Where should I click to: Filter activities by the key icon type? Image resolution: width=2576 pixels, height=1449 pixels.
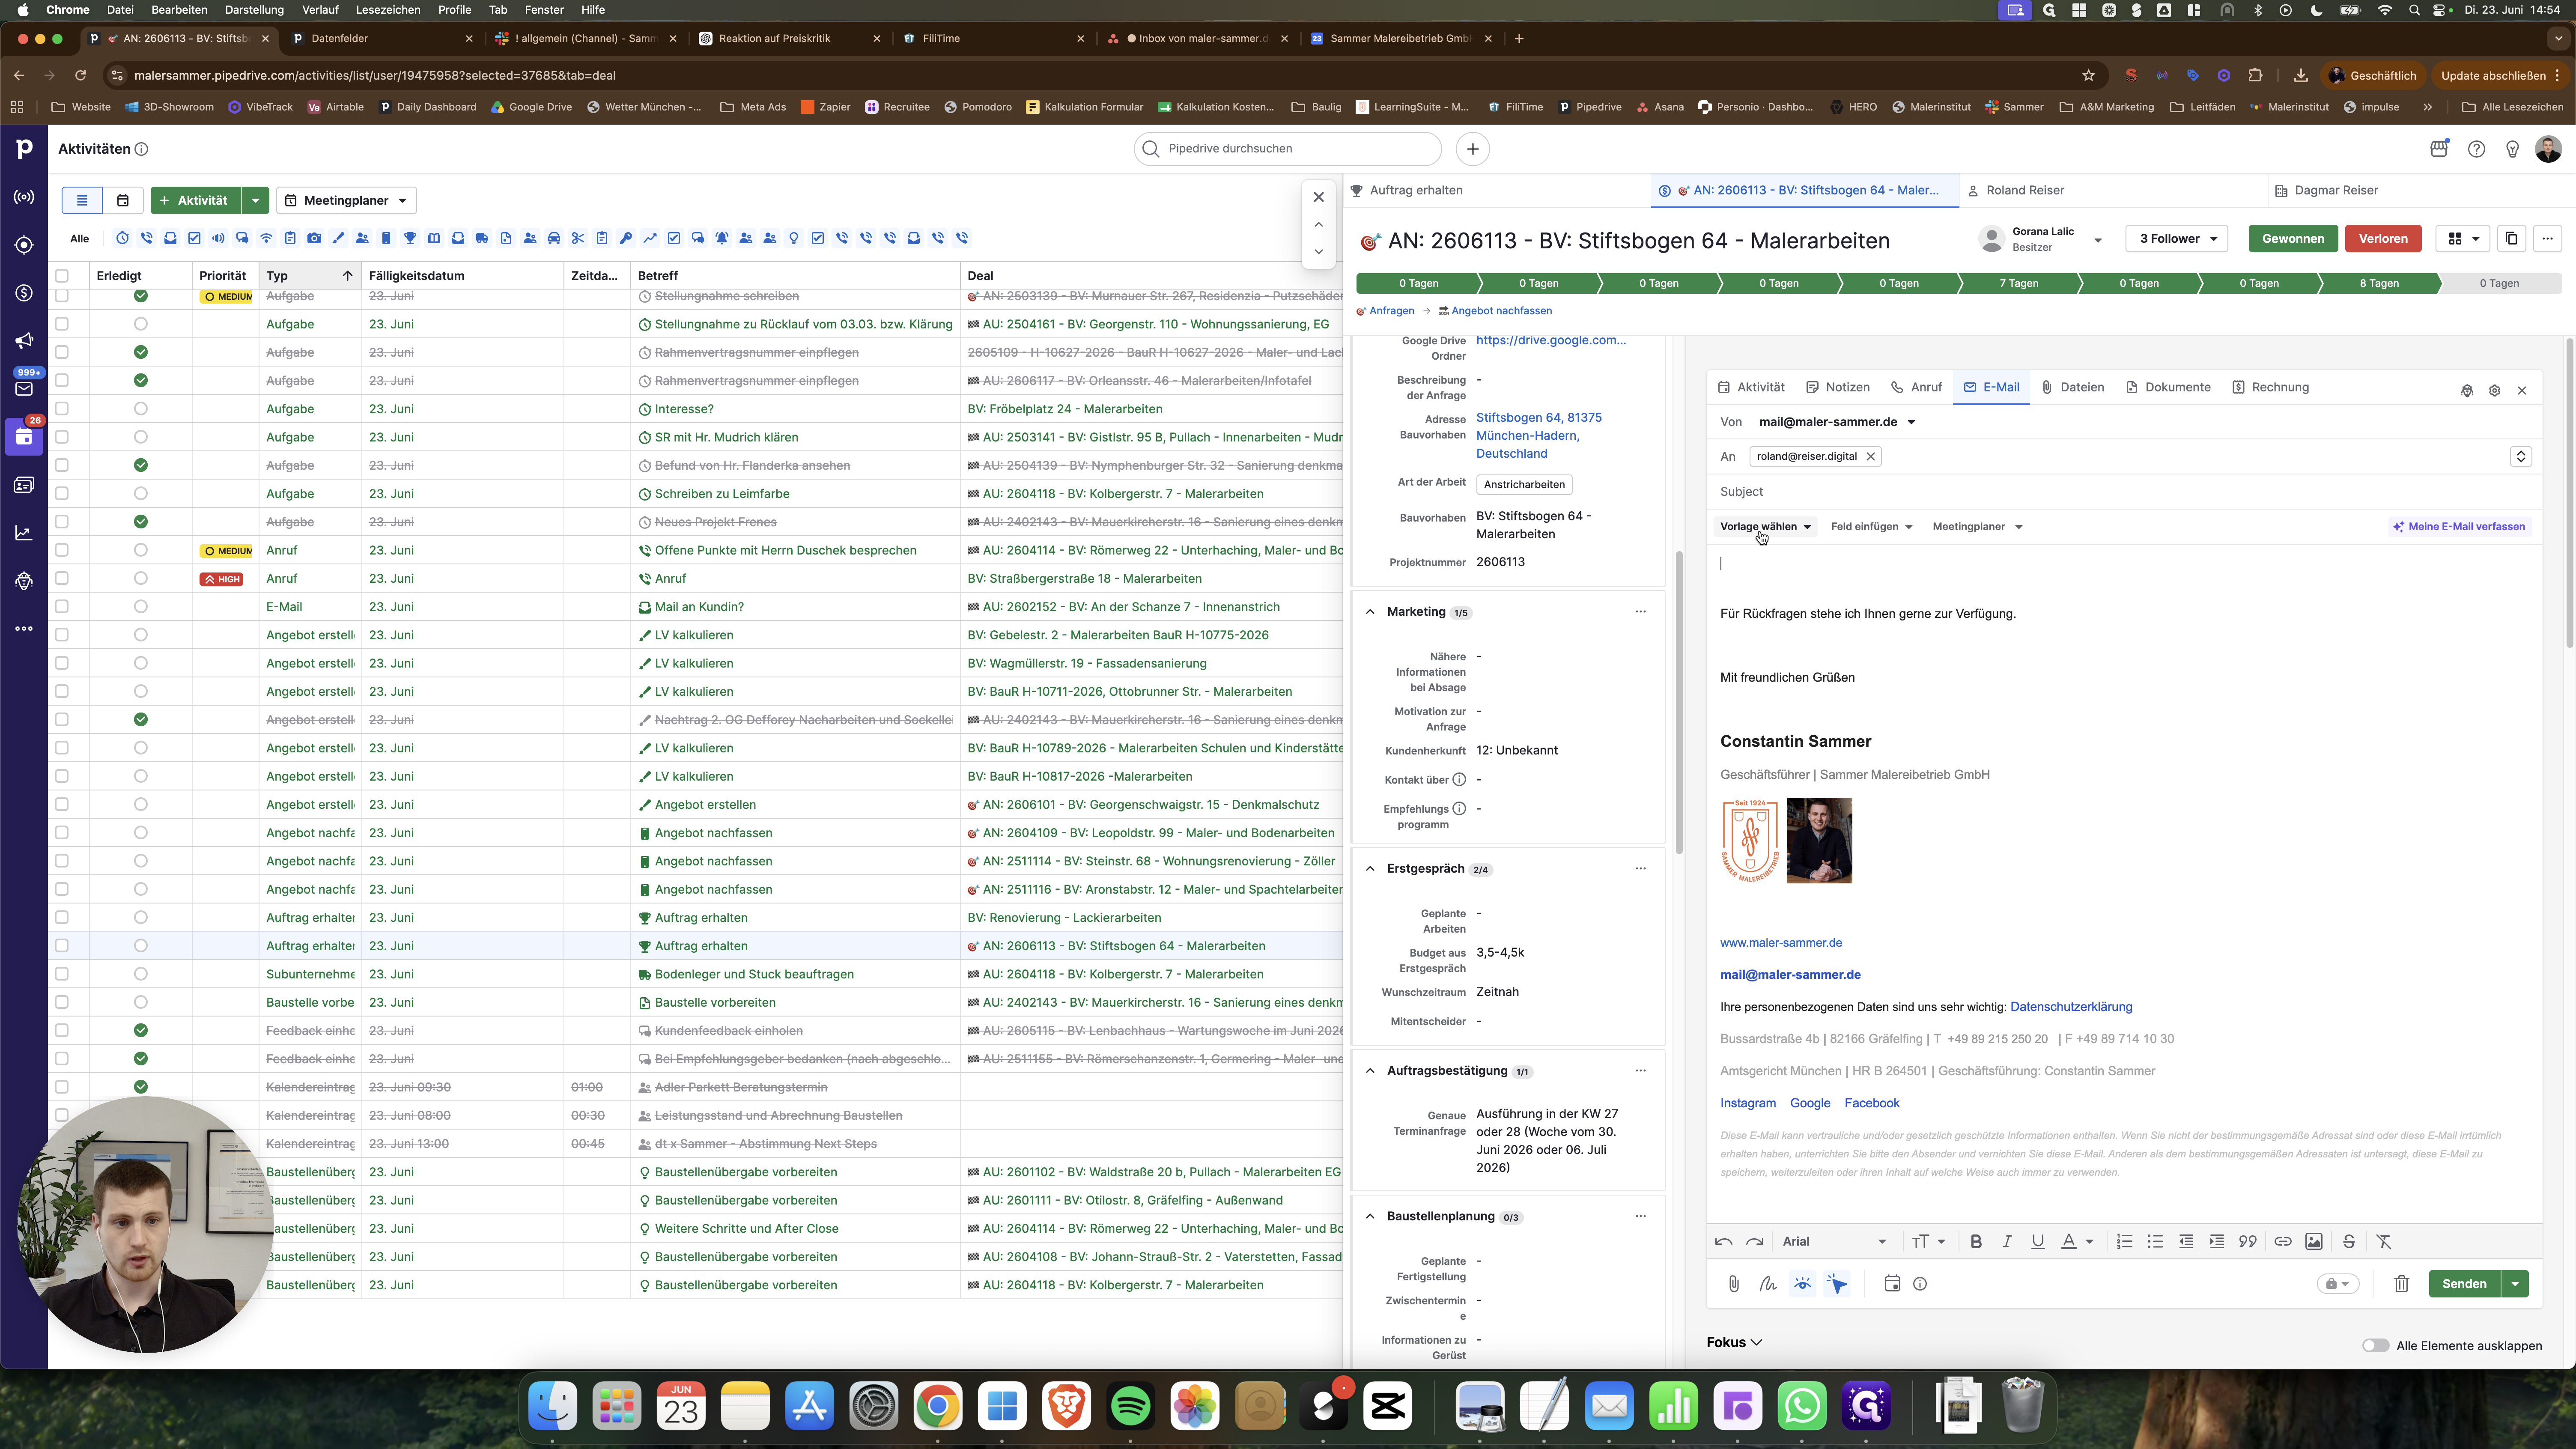(x=626, y=239)
